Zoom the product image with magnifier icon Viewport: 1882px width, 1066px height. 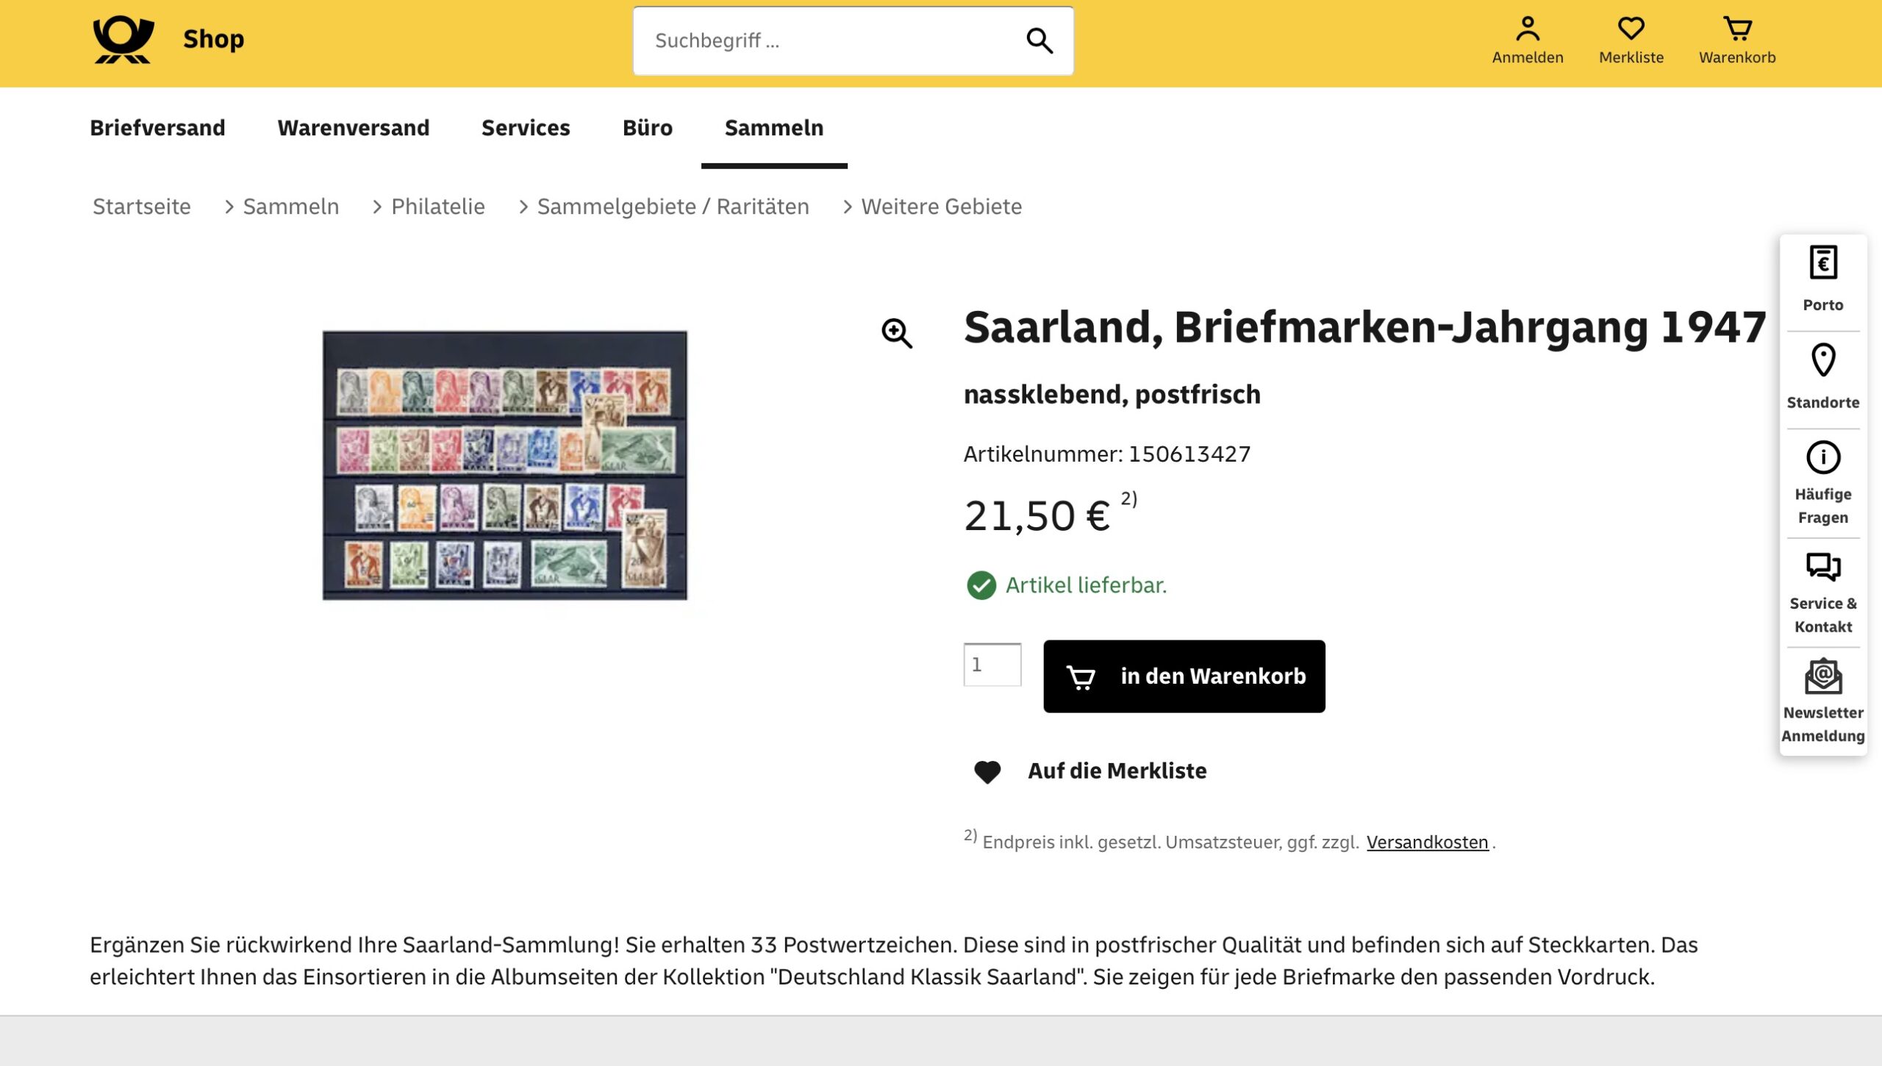point(897,333)
